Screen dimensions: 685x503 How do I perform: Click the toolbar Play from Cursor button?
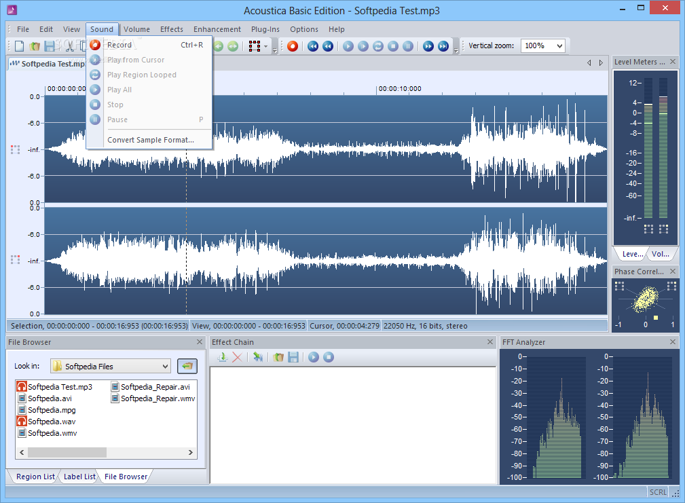coord(363,46)
